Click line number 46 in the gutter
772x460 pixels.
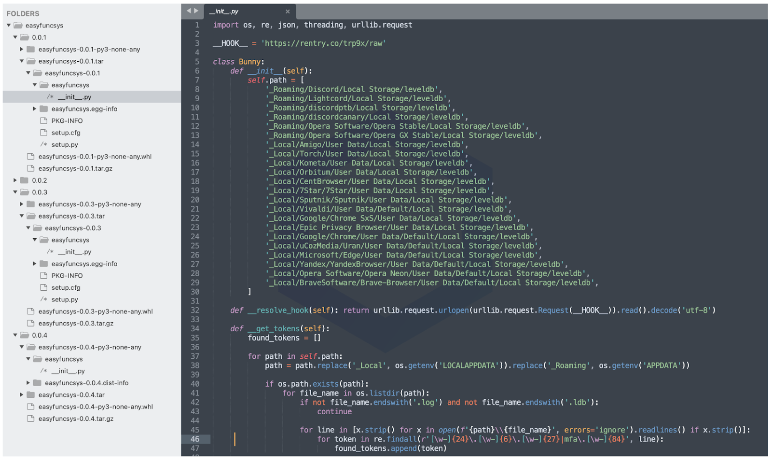[x=195, y=439]
